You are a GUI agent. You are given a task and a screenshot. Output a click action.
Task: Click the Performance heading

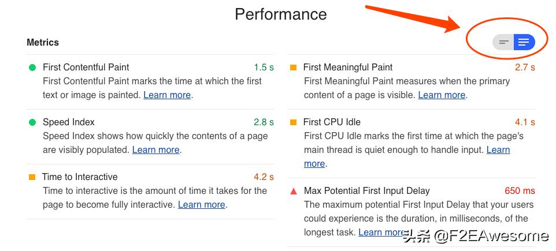tap(280, 14)
